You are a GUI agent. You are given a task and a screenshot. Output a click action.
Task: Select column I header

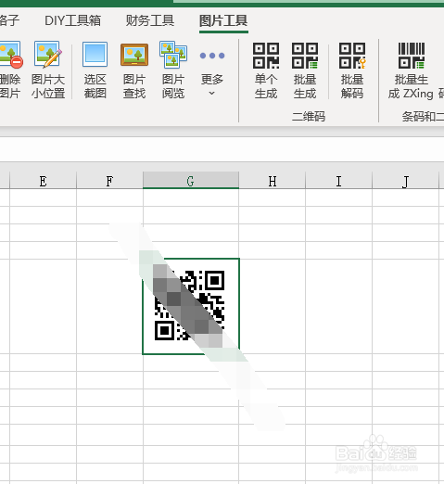click(x=339, y=181)
